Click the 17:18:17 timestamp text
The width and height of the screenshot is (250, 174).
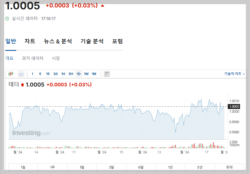point(48,19)
